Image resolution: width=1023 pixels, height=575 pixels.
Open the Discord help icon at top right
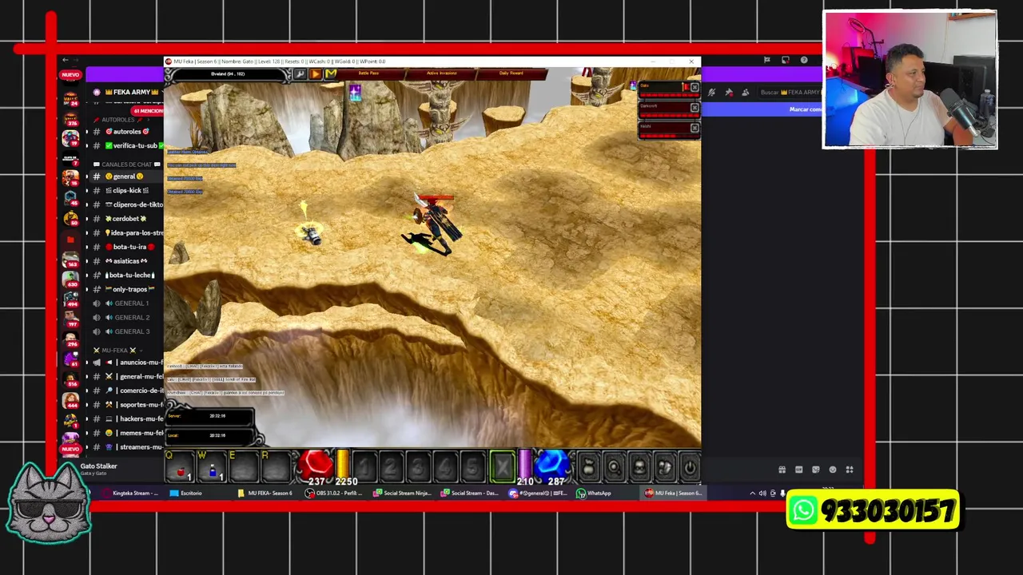[804, 60]
